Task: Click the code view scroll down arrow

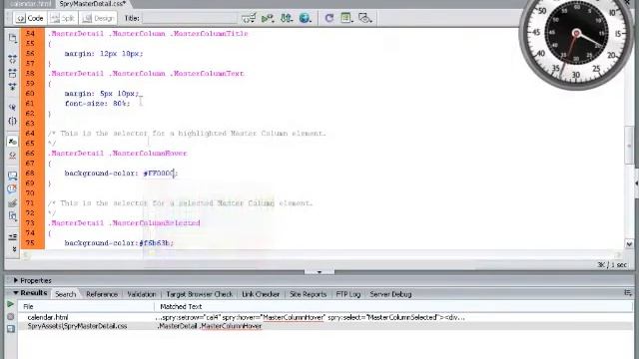Action: pyautogui.click(x=629, y=244)
